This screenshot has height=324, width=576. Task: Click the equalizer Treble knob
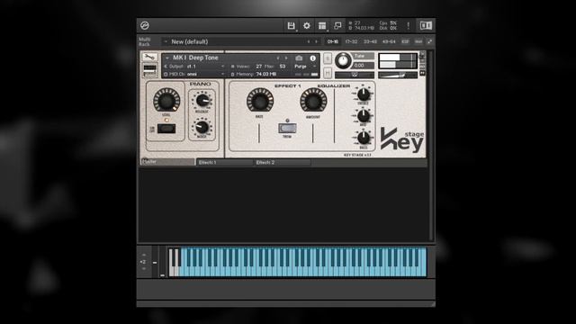coord(364,94)
